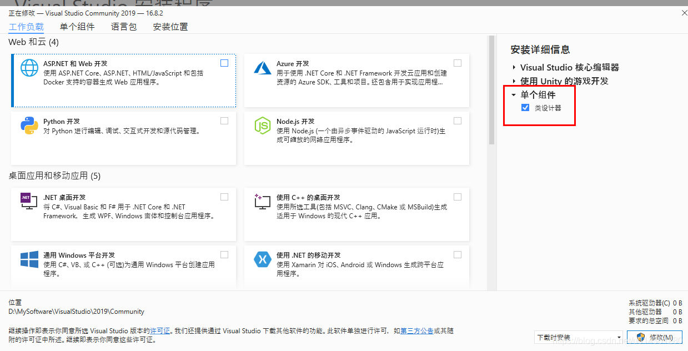Click the Node.js workload icon
Image resolution: width=688 pixels, height=351 pixels.
click(x=262, y=126)
